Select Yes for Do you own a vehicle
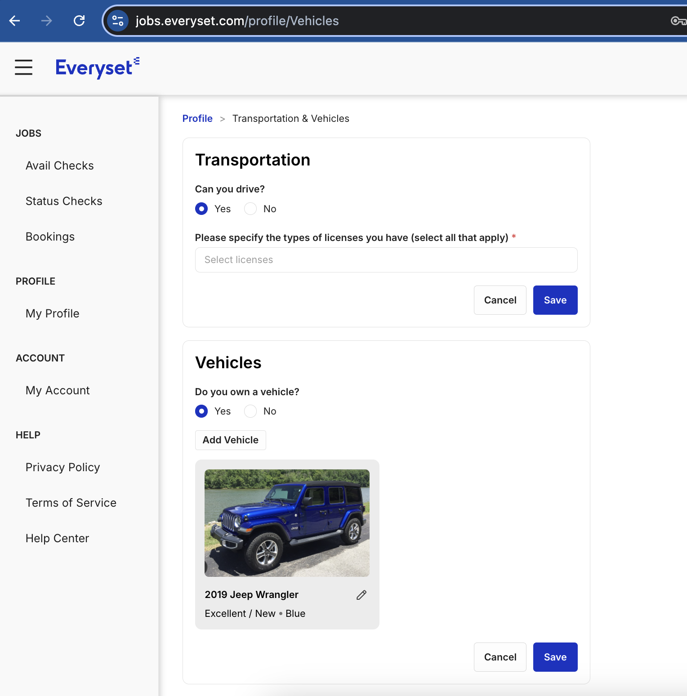 [x=201, y=411]
